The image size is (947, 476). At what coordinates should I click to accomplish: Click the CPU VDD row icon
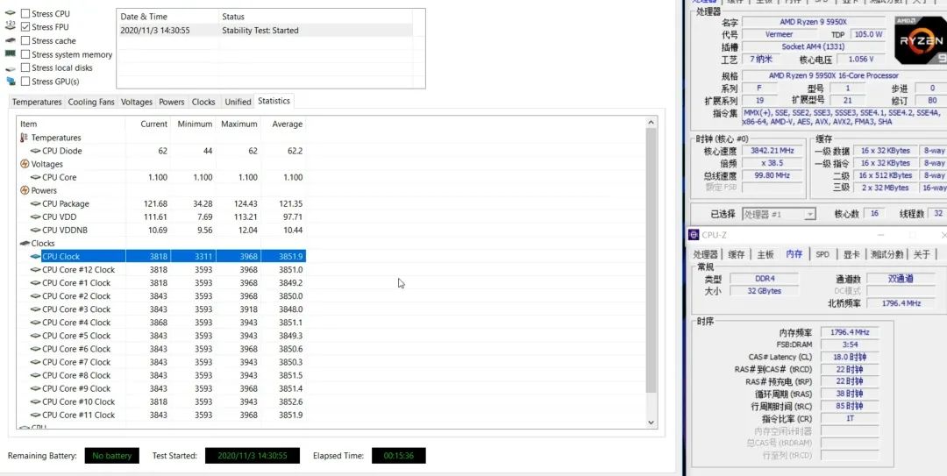pyautogui.click(x=36, y=217)
